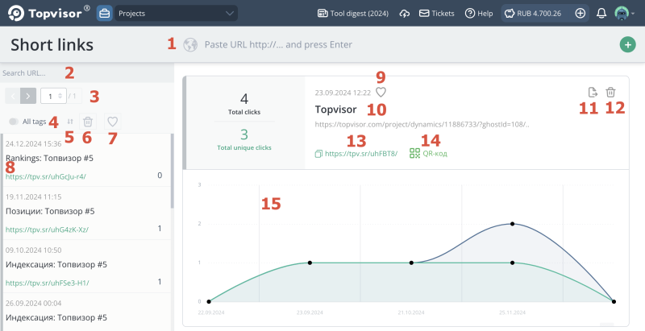
Task: Click the sort links icon in sidebar
Action: pos(70,122)
